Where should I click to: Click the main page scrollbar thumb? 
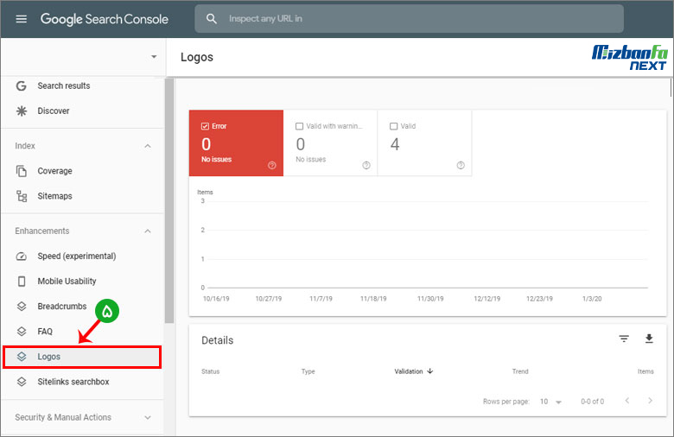tap(671, 88)
